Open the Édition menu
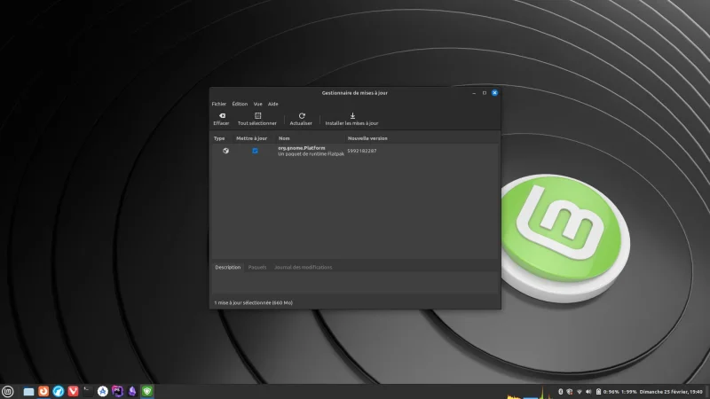Image resolution: width=710 pixels, height=399 pixels. tap(240, 104)
